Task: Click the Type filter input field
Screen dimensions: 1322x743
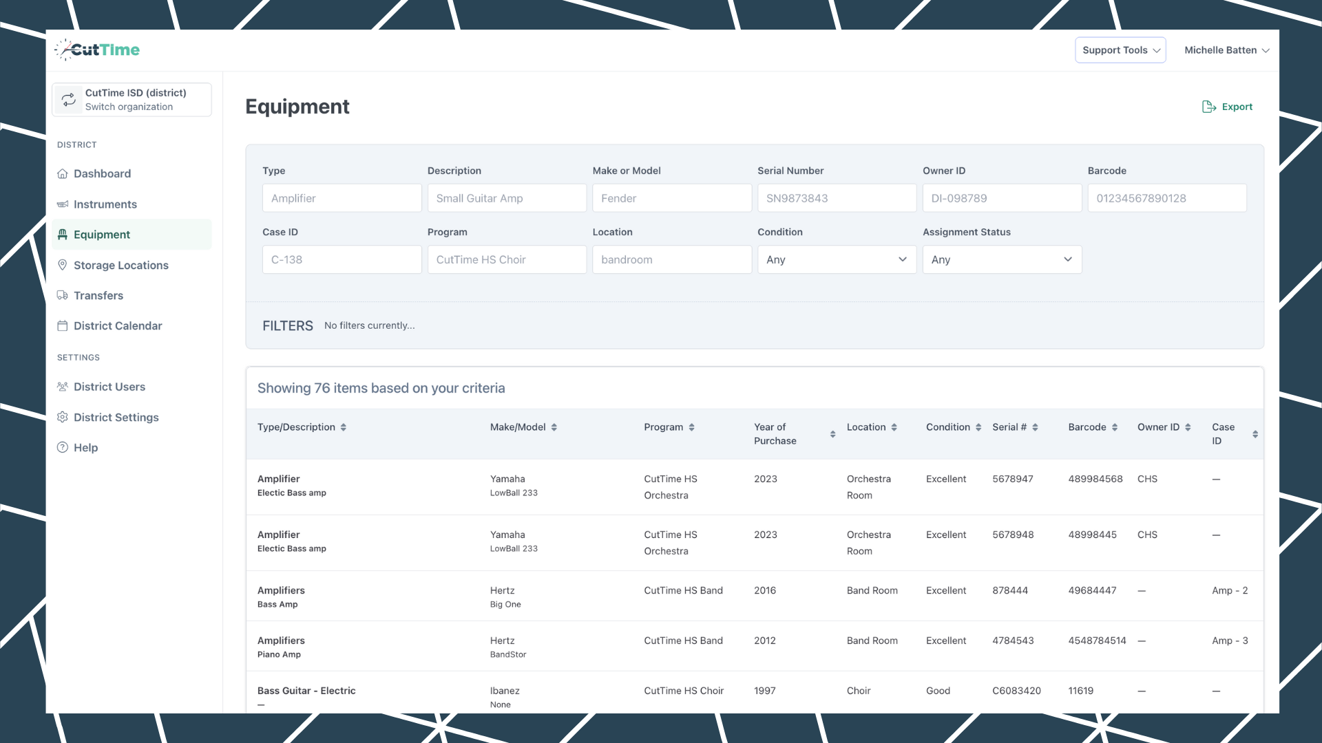Action: click(x=342, y=198)
